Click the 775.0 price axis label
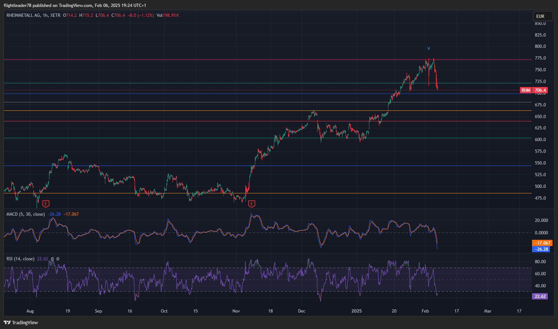This screenshot has height=329, width=558. [x=540, y=58]
